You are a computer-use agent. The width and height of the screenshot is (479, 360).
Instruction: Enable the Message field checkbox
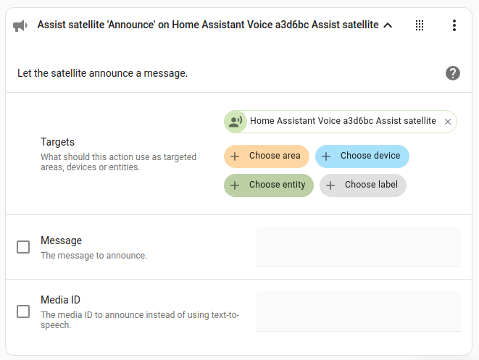coord(23,247)
